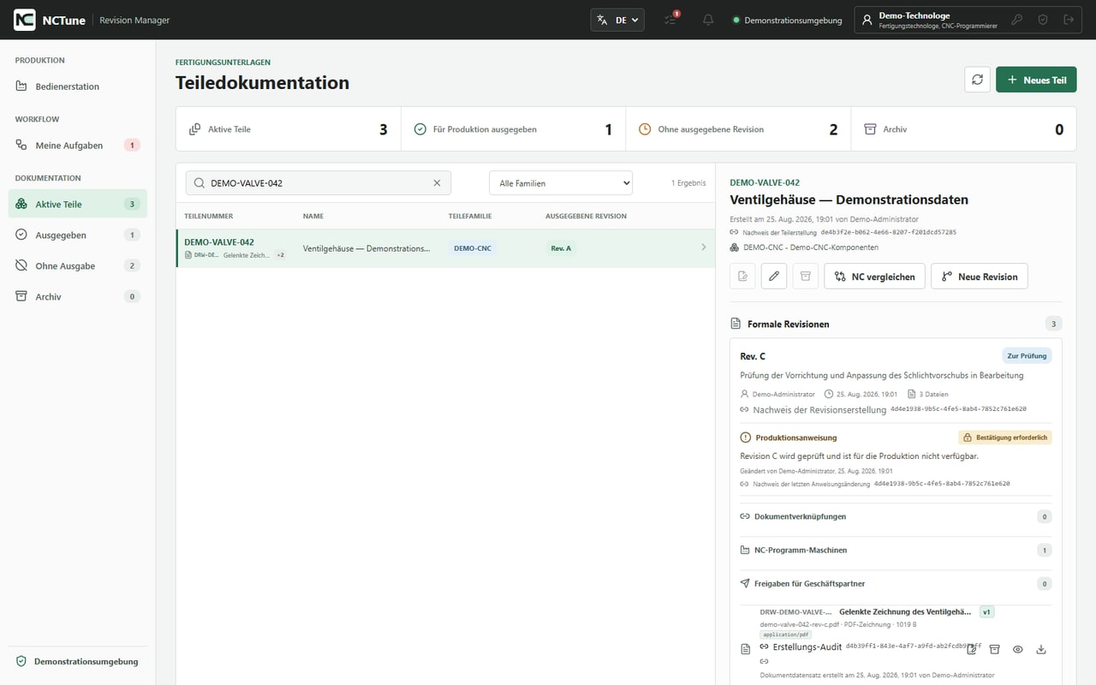1096x685 pixels.
Task: Click the disabled document-edit icon button in details
Action: point(742,277)
